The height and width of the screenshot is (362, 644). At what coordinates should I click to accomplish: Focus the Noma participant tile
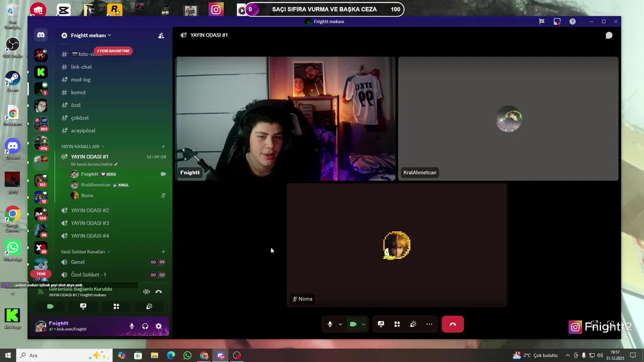click(x=396, y=245)
